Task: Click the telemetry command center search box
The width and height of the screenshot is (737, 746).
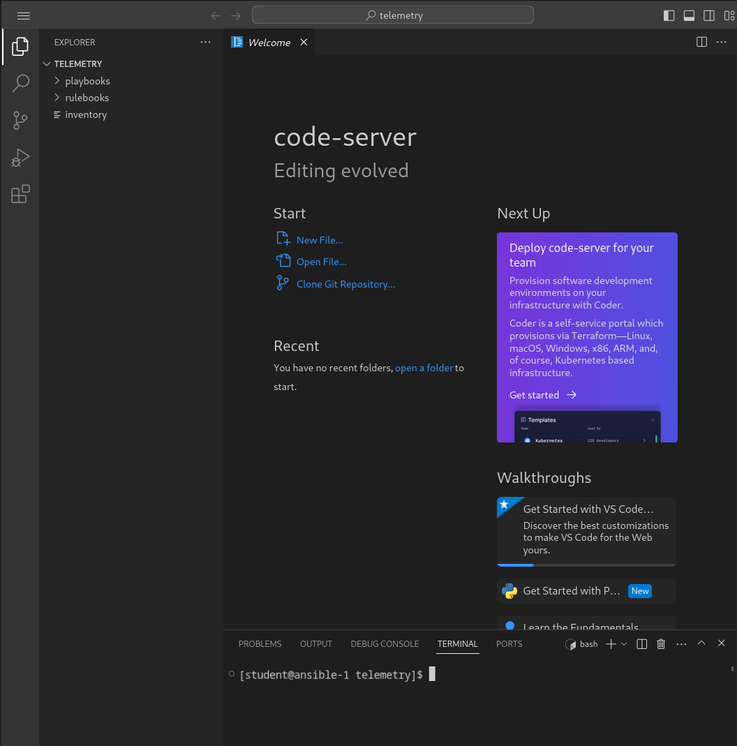Action: point(392,15)
